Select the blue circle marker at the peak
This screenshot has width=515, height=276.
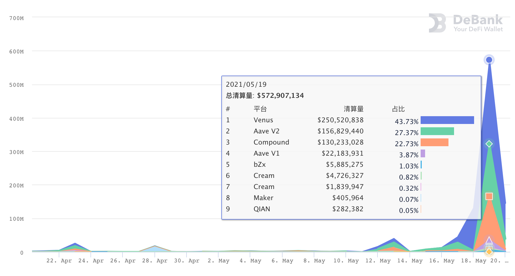click(489, 59)
